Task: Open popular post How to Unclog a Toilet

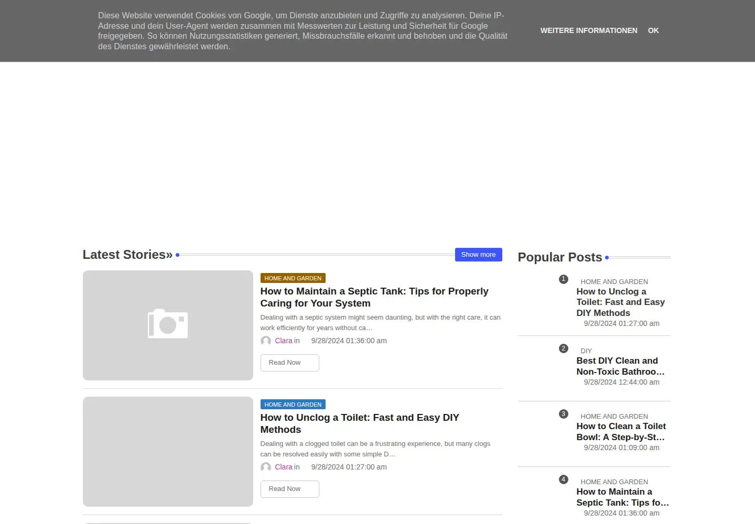Action: coord(621,302)
